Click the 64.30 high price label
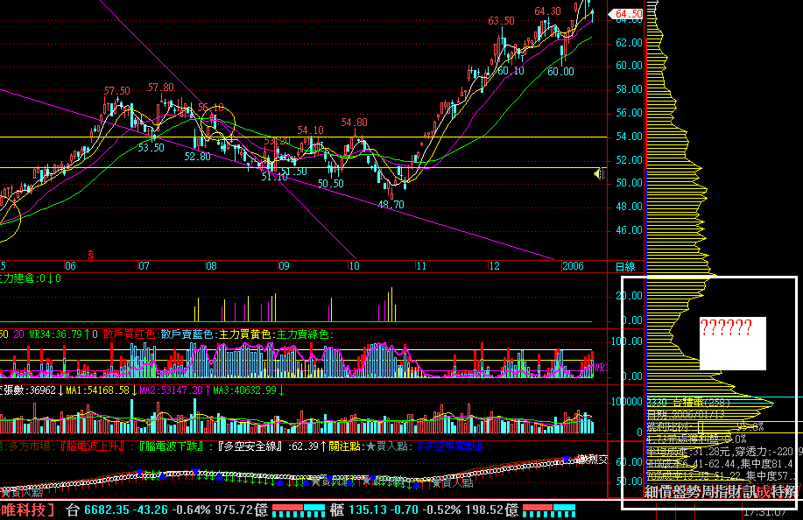The height and width of the screenshot is (520, 803). 547,11
